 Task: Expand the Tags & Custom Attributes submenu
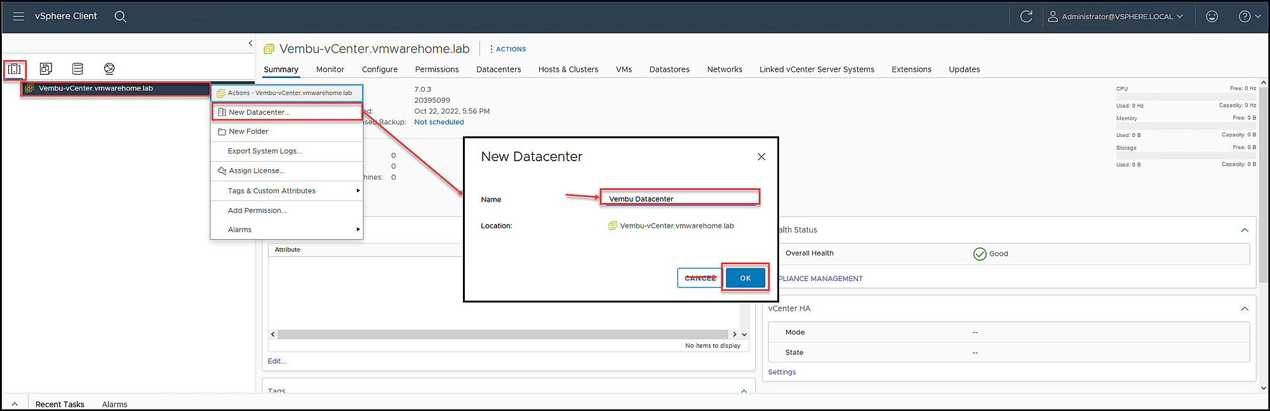287,191
